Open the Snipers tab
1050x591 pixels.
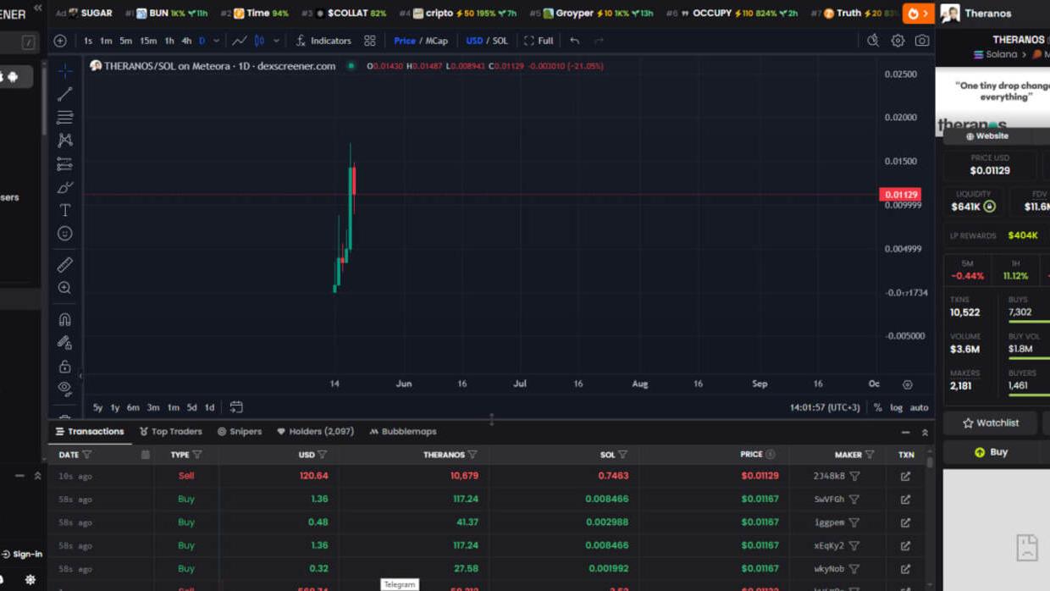point(240,432)
